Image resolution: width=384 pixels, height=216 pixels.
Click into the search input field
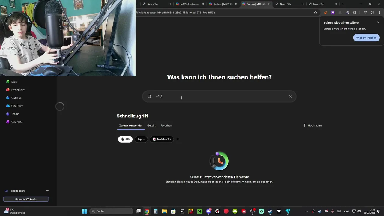coord(219,97)
